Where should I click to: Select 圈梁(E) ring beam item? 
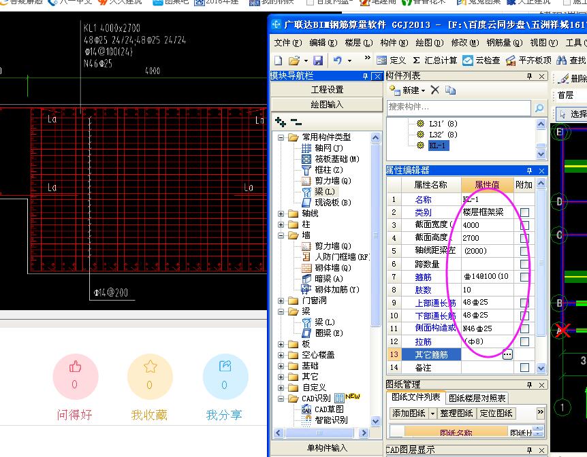(322, 333)
